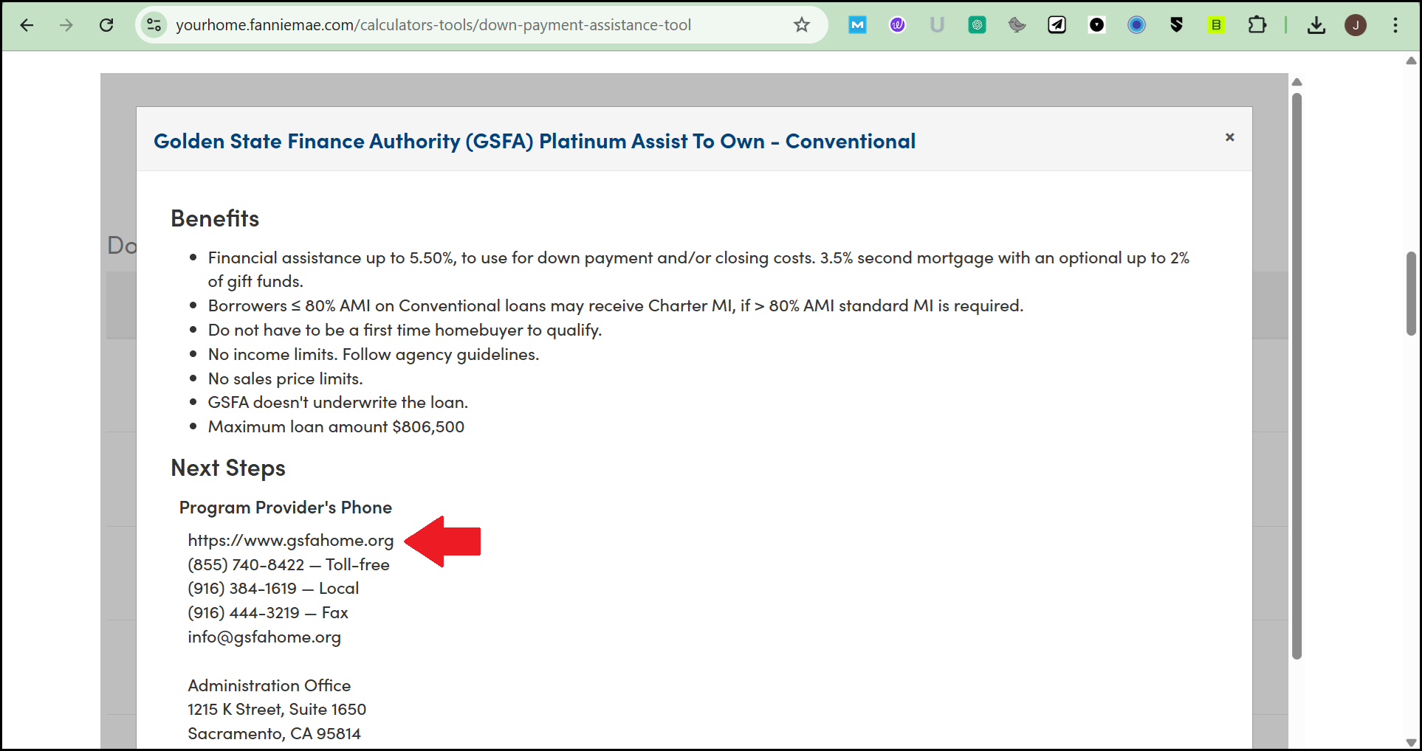This screenshot has height=751, width=1422.
Task: Open the black S-shaped extension
Action: [1176, 25]
